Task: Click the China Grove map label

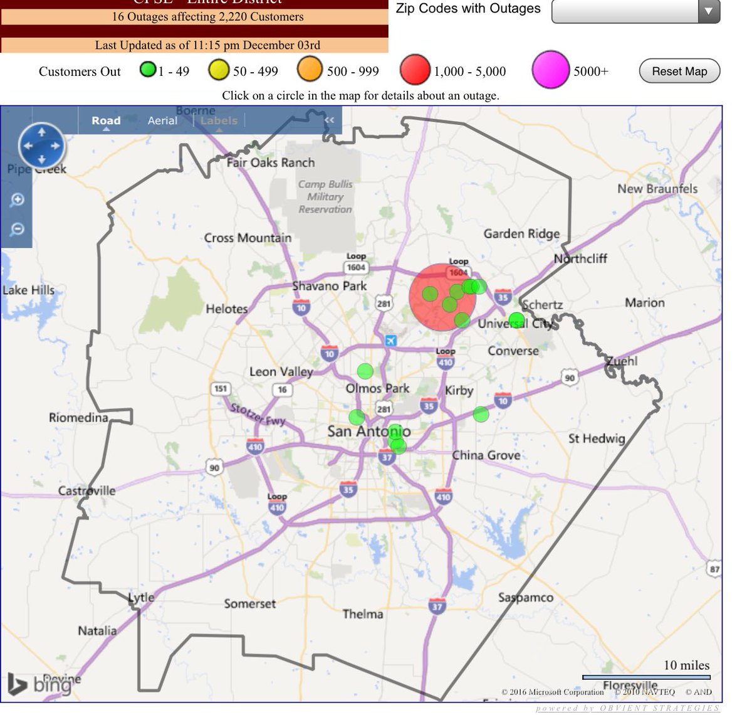Action: coord(486,455)
